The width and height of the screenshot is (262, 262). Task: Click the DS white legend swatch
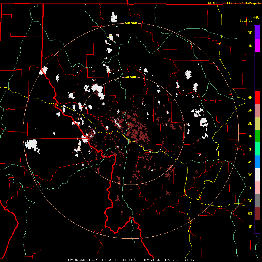[x=257, y=175]
